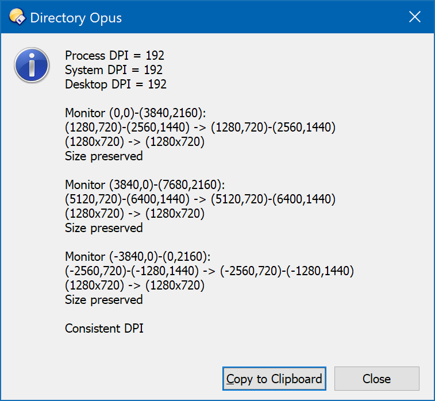435x401 pixels.
Task: Close the dialog with the X button
Action: coord(415,17)
